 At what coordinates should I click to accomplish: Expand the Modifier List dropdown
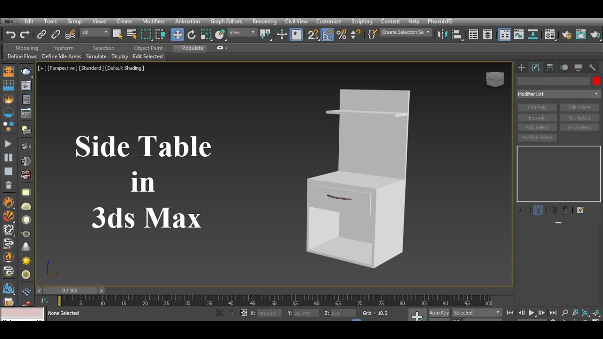pyautogui.click(x=559, y=94)
